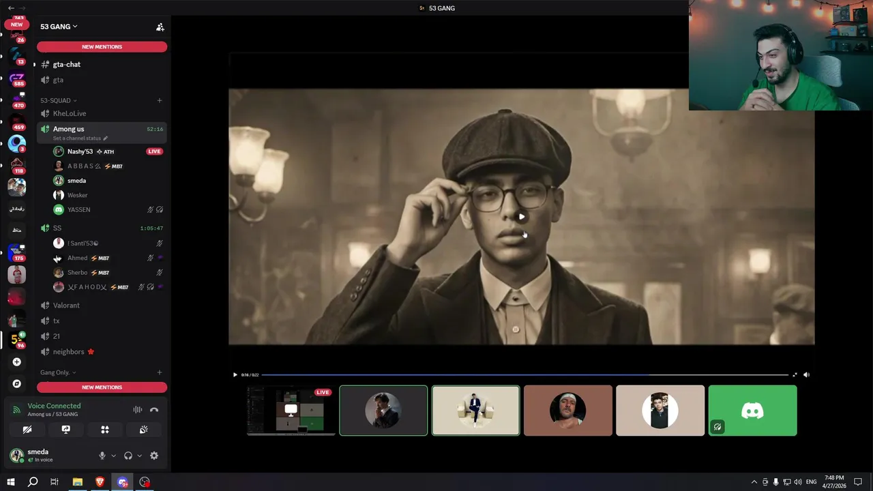873x491 pixels.
Task: Launch Brave browser from taskbar
Action: [100, 482]
